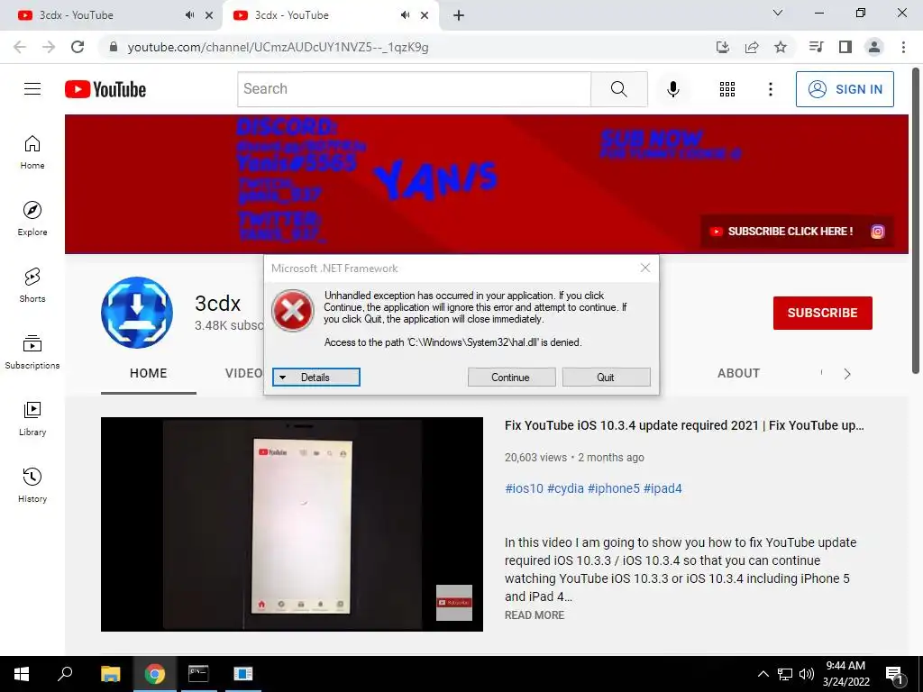Screen dimensions: 923x692
Task: Click READ MORE under video description
Action: click(534, 615)
